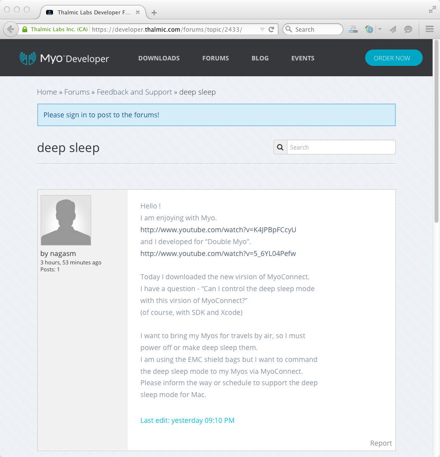
Task: Toggle fullscreen with the top-right arrows icon
Action: click(432, 10)
